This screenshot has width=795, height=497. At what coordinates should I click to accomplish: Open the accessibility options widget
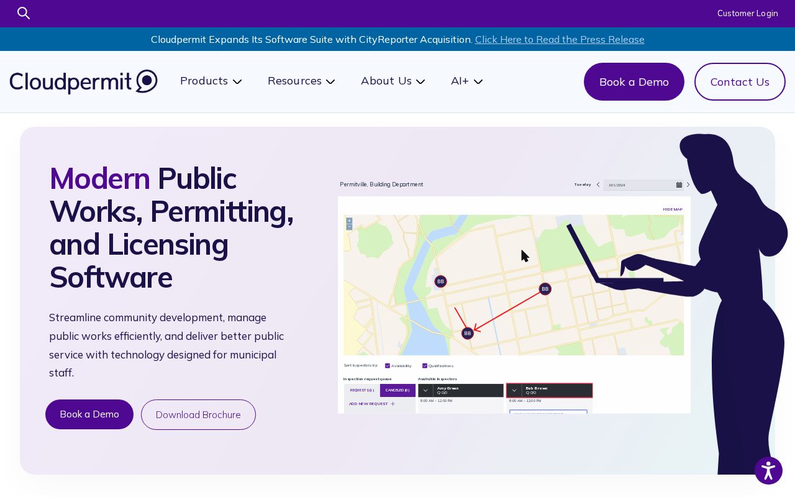pyautogui.click(x=768, y=471)
